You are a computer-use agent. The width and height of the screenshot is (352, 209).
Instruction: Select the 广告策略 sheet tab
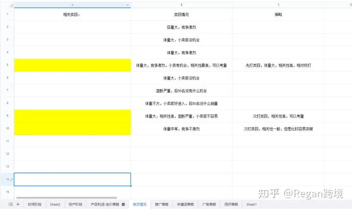click(x=209, y=205)
